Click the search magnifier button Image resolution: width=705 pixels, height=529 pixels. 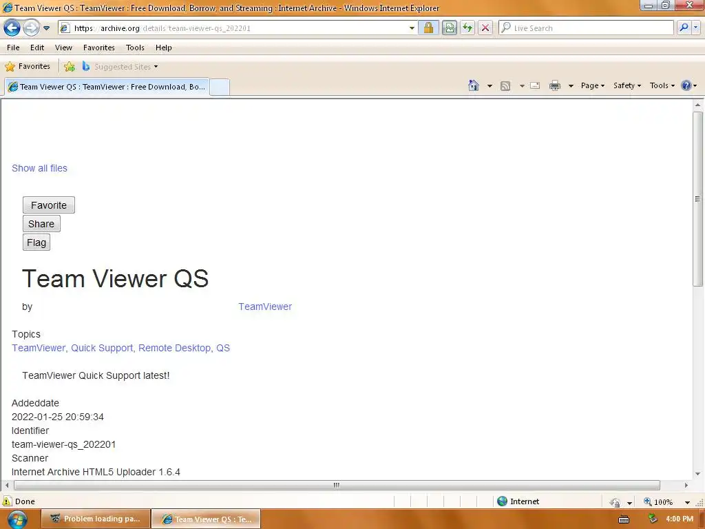[684, 28]
